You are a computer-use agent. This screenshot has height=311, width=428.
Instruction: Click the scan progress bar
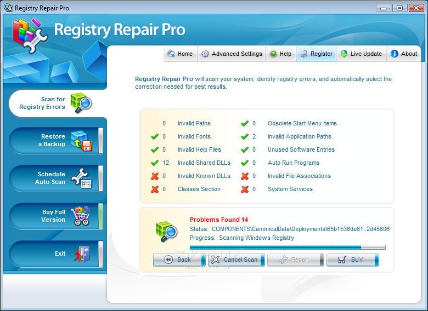pyautogui.click(x=288, y=247)
